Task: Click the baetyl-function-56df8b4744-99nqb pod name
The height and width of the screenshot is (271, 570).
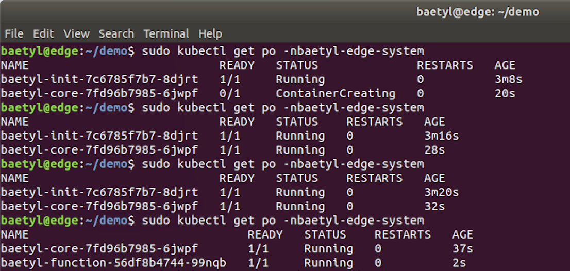Action: coord(113,263)
